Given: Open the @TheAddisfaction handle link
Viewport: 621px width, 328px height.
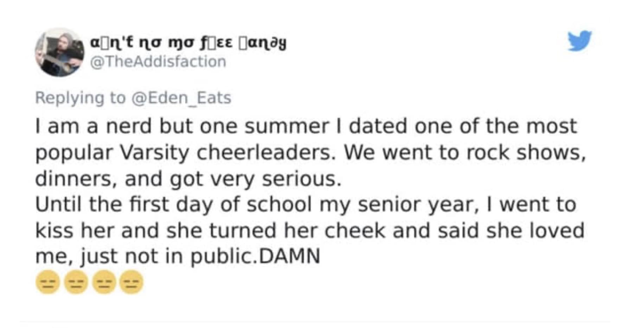Looking at the screenshot, I should (x=158, y=62).
